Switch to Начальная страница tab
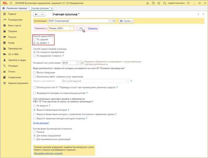This screenshot has width=208, height=158. [x=15, y=8]
